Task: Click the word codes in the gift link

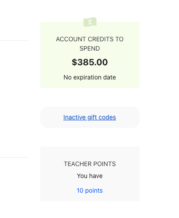Action: 107,117
